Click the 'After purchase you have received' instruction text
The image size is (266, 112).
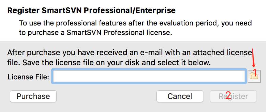(130, 57)
